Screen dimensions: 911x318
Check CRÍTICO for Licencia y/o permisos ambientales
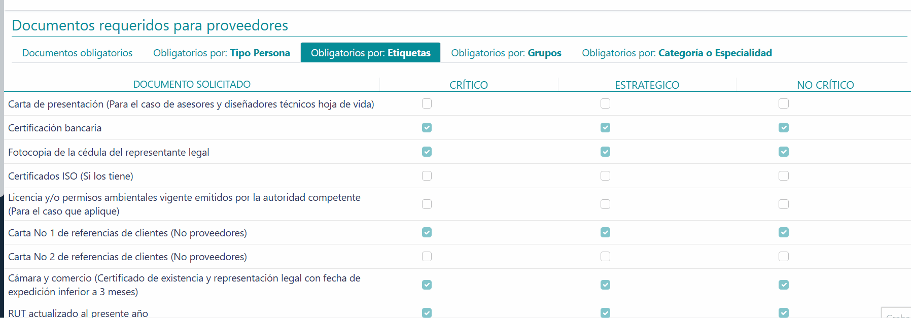[x=427, y=204]
